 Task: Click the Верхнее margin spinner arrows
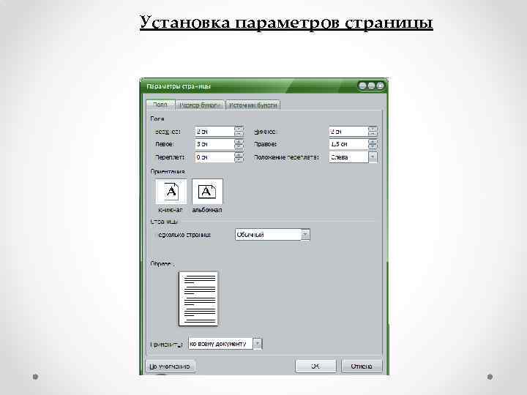pyautogui.click(x=239, y=132)
